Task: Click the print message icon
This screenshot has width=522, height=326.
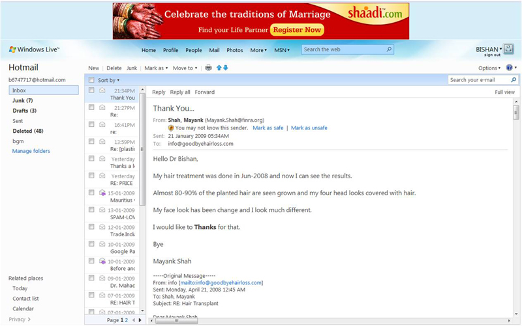Action: (x=208, y=68)
